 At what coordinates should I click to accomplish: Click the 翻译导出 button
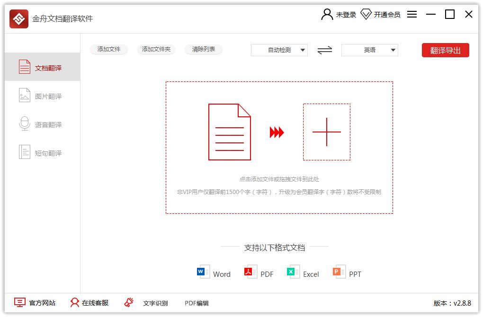pos(445,50)
